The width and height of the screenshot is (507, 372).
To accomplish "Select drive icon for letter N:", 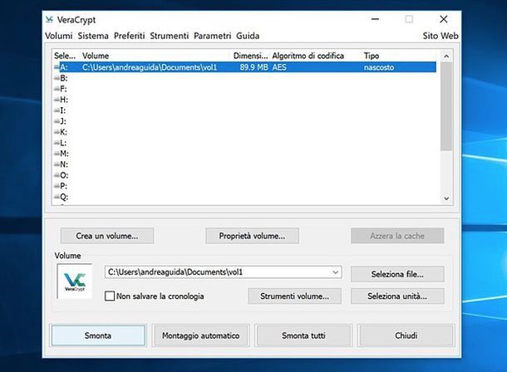I will pyautogui.click(x=57, y=164).
